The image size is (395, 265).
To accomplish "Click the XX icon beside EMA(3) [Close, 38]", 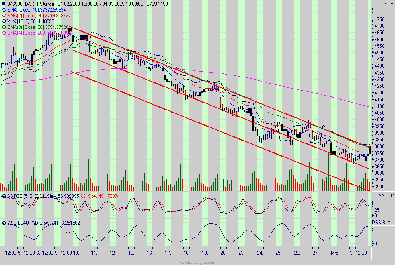I will pyautogui.click(x=3, y=26).
